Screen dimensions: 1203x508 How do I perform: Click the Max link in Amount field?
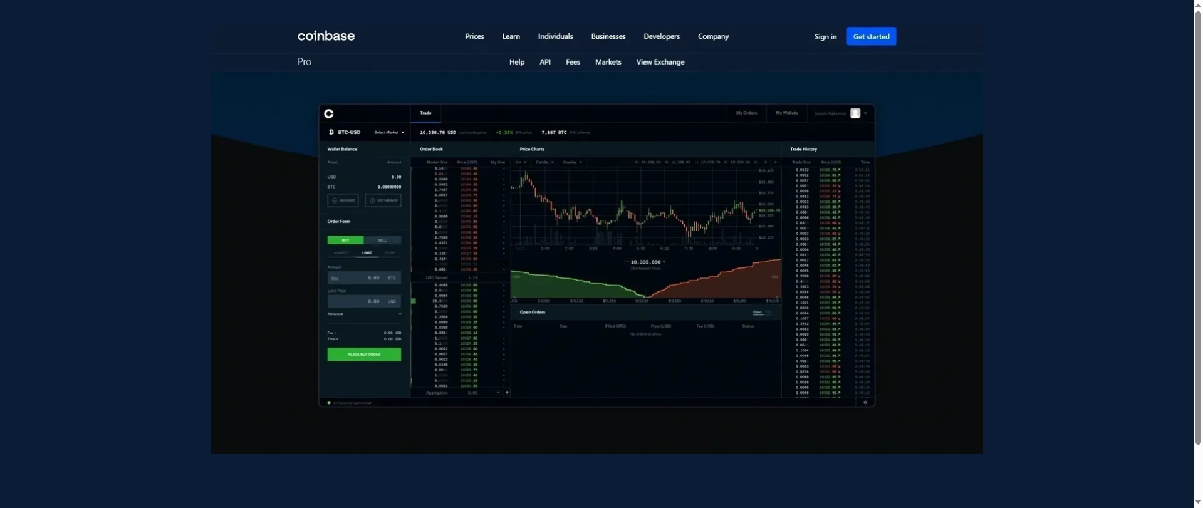(x=335, y=278)
